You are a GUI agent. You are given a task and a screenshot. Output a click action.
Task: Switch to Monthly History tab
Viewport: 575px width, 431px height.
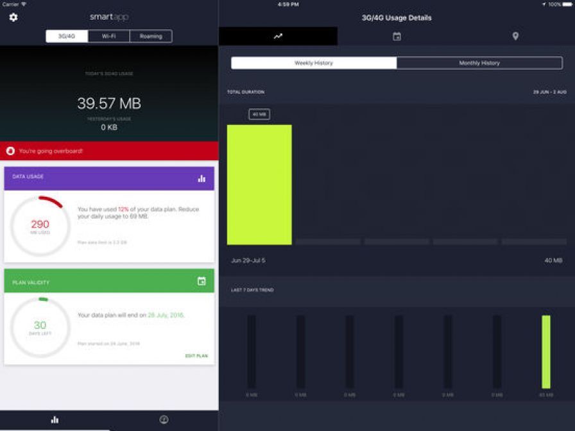pyautogui.click(x=479, y=63)
